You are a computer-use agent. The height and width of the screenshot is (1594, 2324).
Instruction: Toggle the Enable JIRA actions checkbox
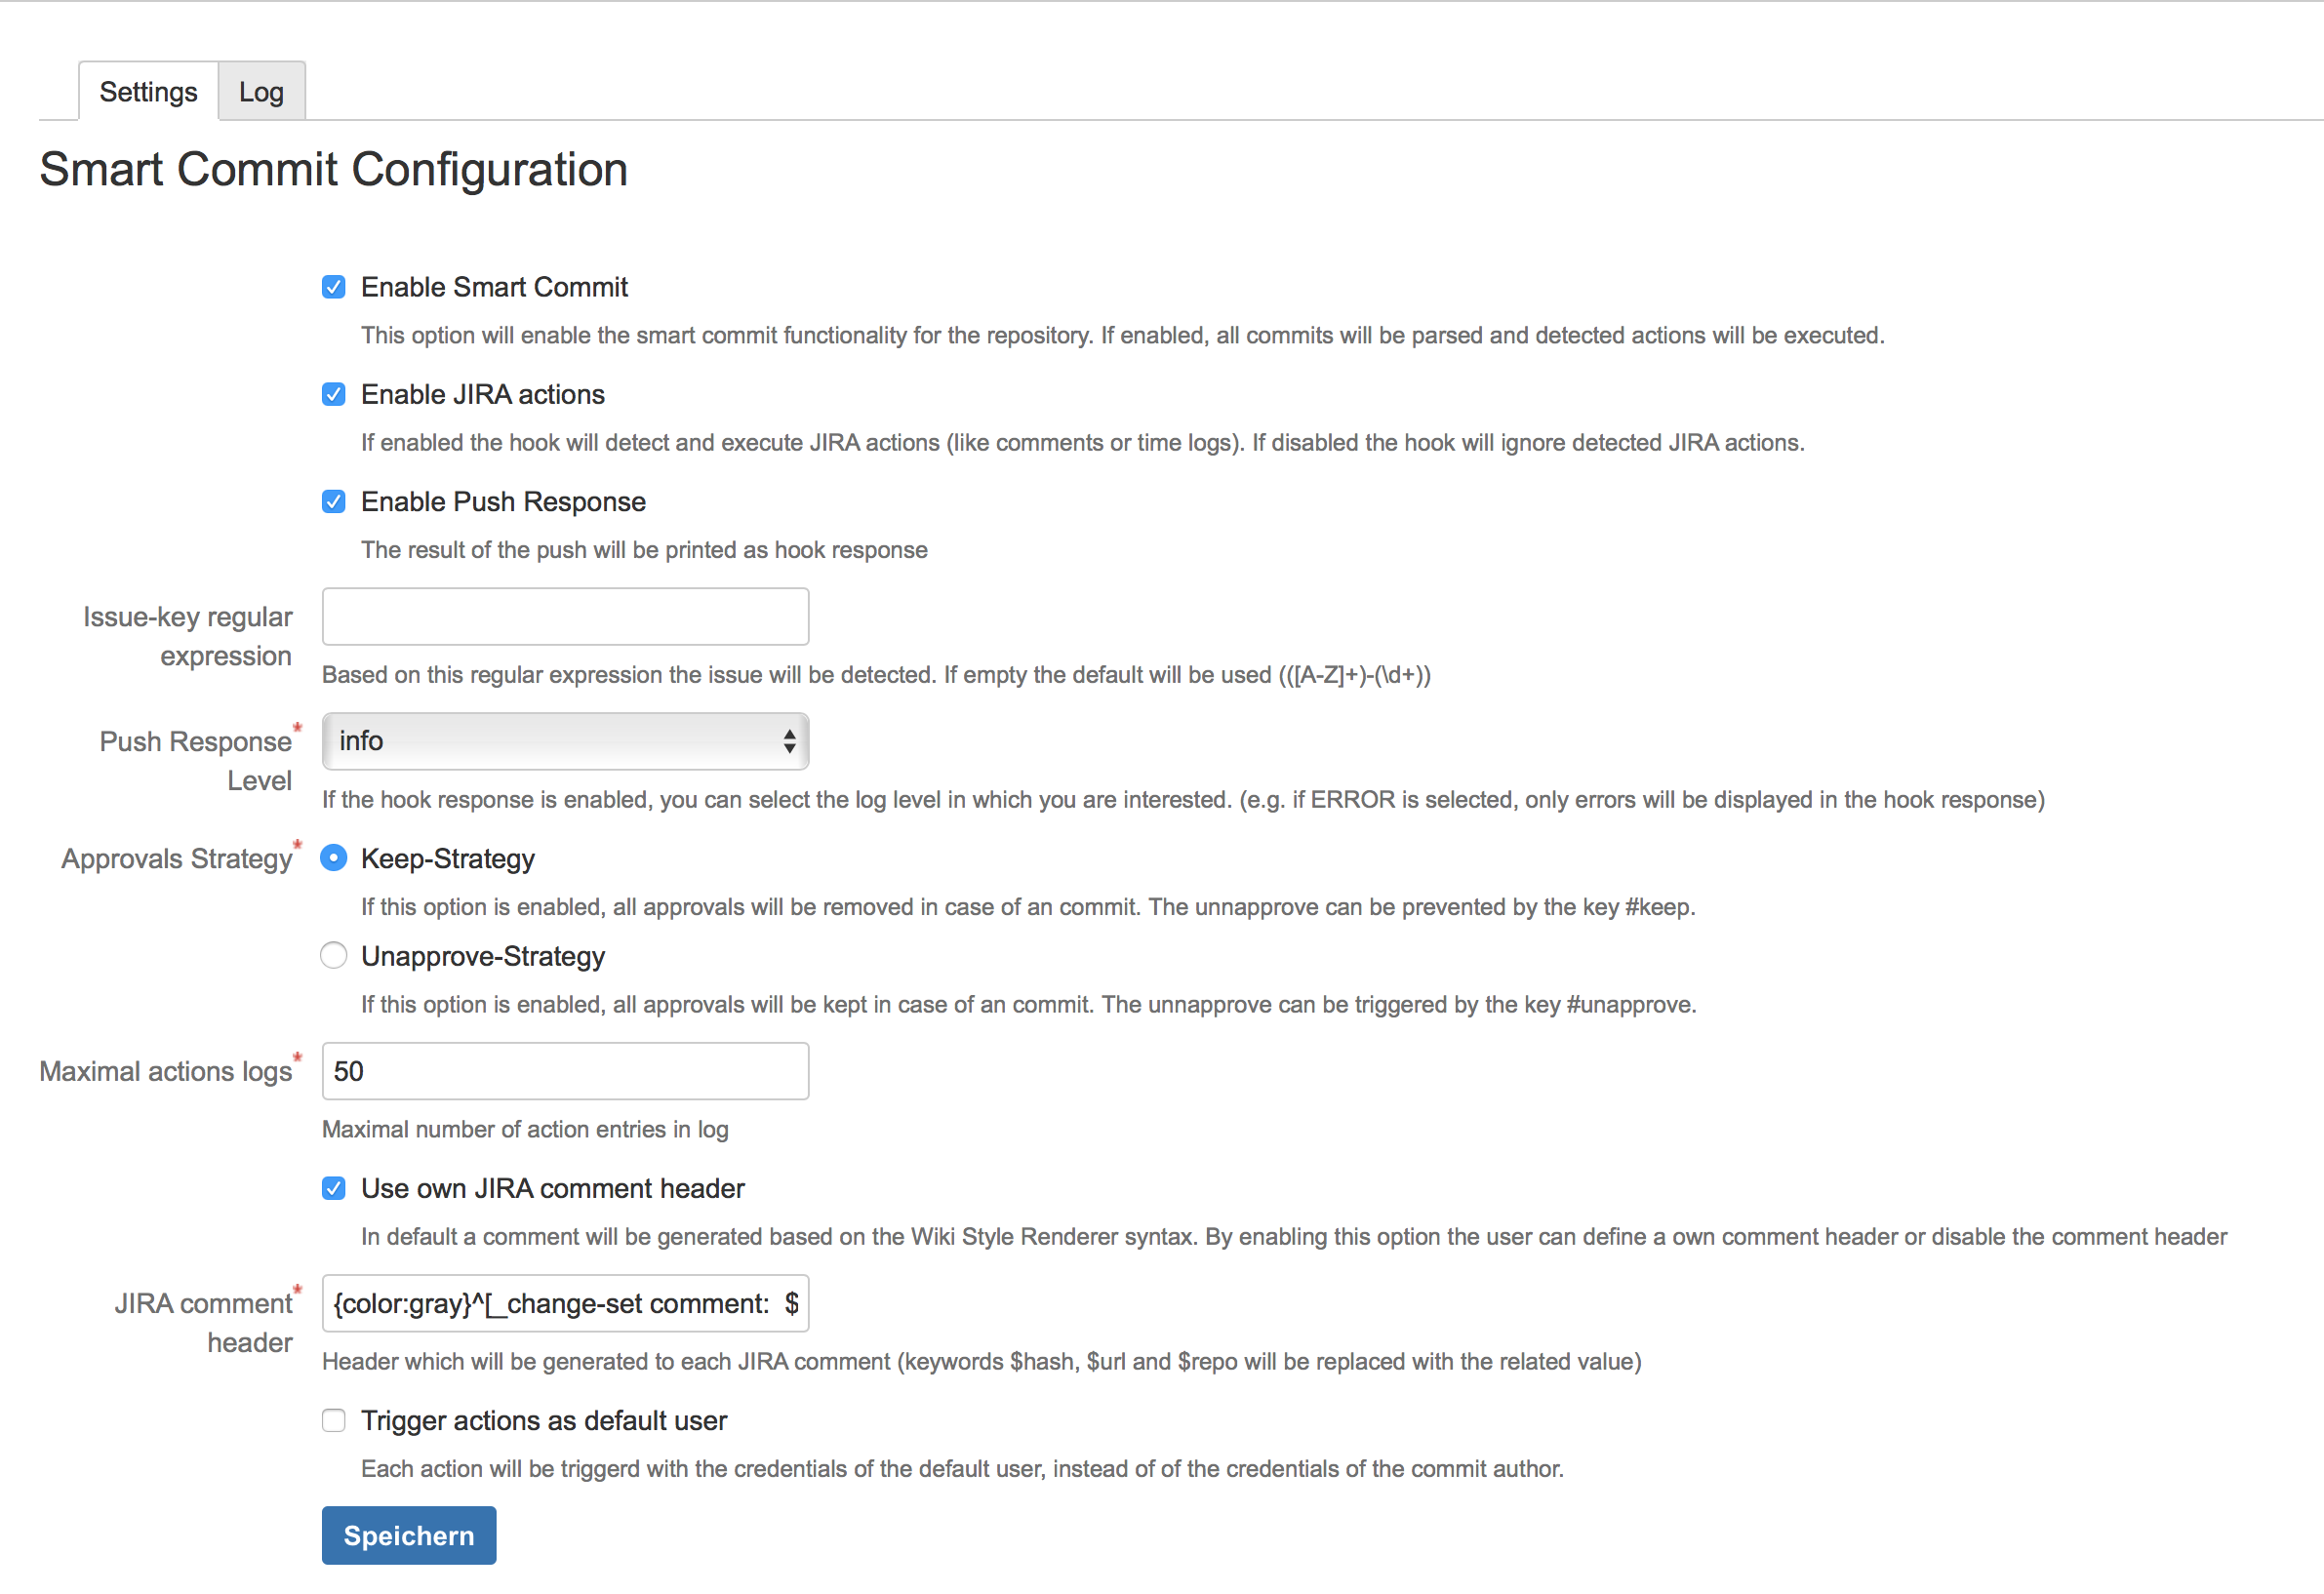pos(334,394)
